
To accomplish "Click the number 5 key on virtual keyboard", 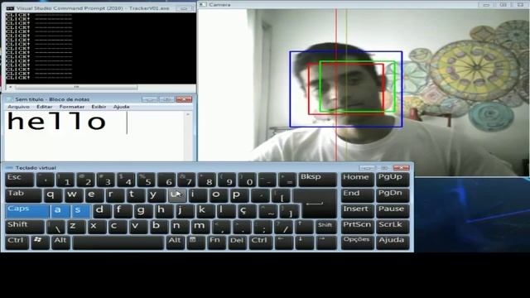I will pyautogui.click(x=147, y=180).
